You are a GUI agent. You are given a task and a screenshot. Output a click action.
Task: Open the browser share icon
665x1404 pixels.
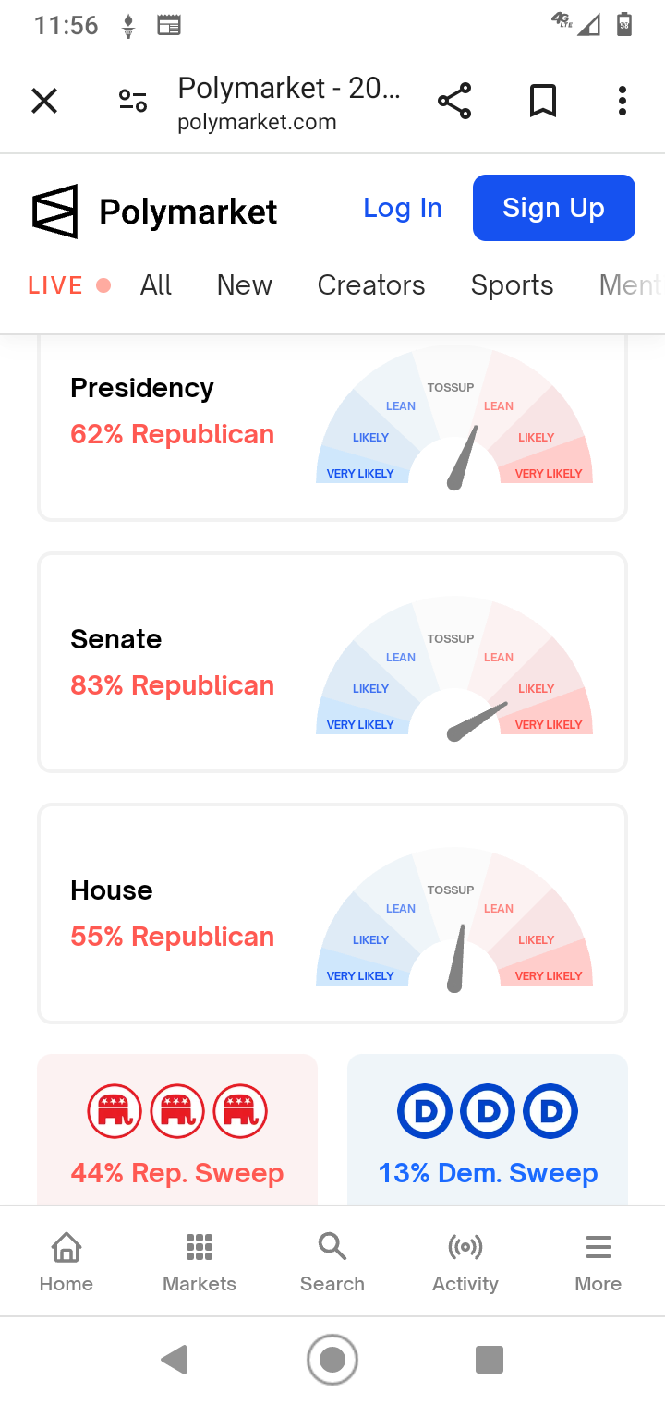click(x=454, y=101)
